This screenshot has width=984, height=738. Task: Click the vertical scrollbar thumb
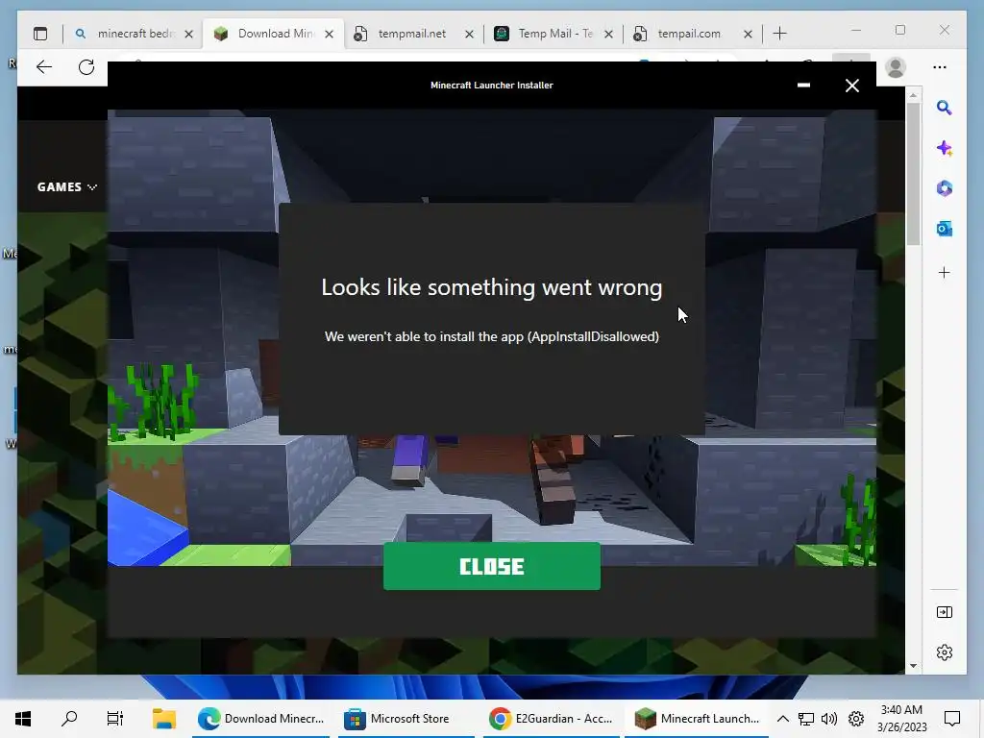[x=913, y=174]
